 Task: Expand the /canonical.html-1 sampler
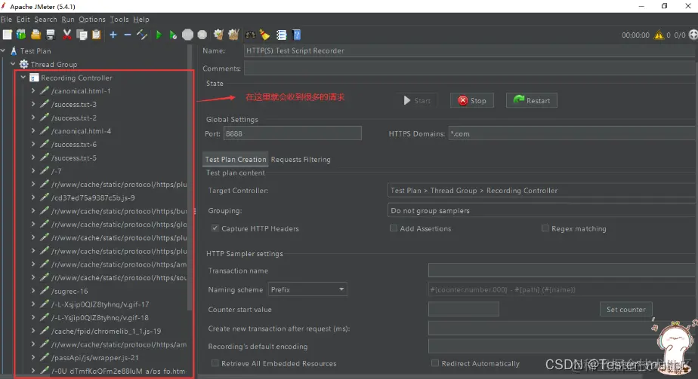point(33,90)
